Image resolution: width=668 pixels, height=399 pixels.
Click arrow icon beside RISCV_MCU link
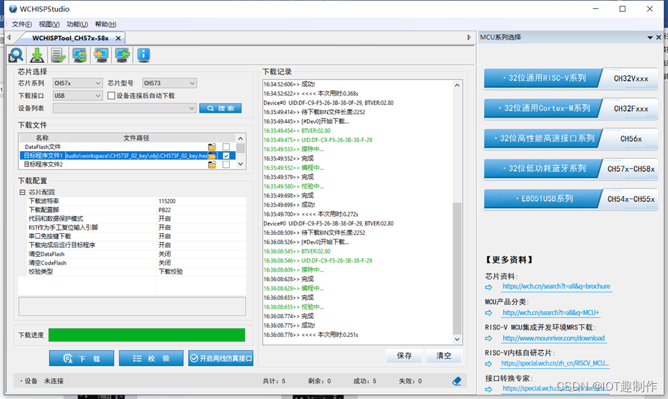point(489,364)
